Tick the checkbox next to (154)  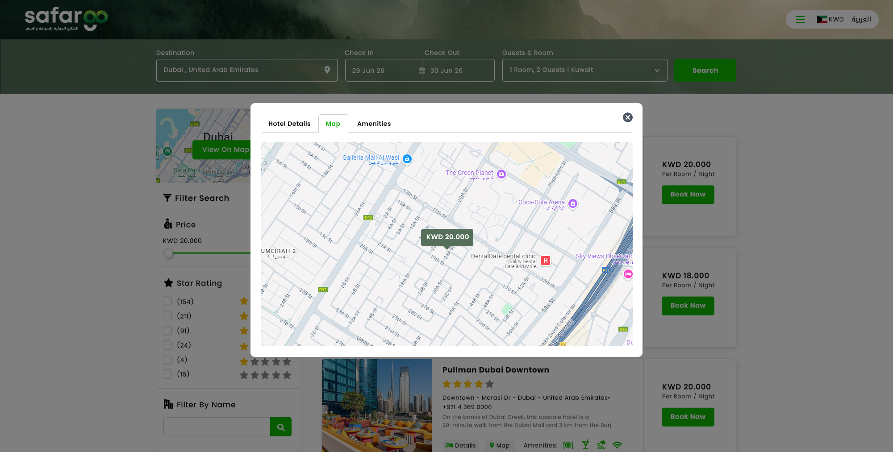[167, 301]
